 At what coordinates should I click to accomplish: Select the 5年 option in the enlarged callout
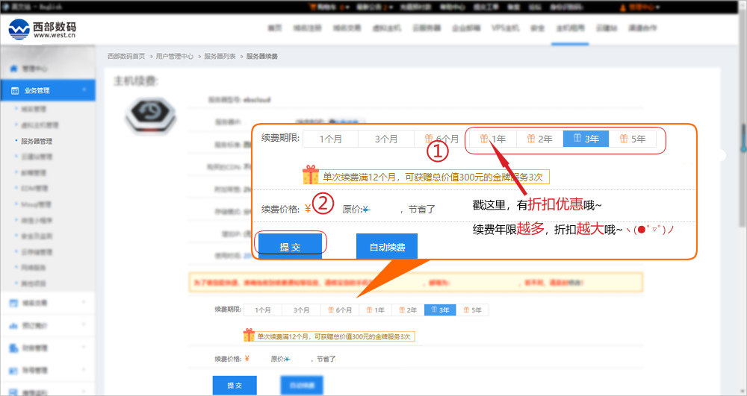[x=632, y=139]
